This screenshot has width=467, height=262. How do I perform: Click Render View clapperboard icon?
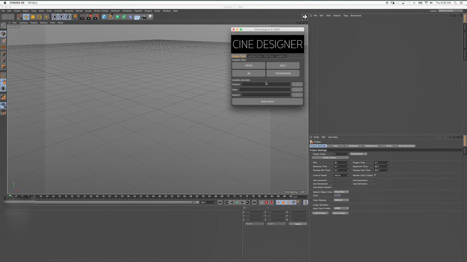(82, 17)
